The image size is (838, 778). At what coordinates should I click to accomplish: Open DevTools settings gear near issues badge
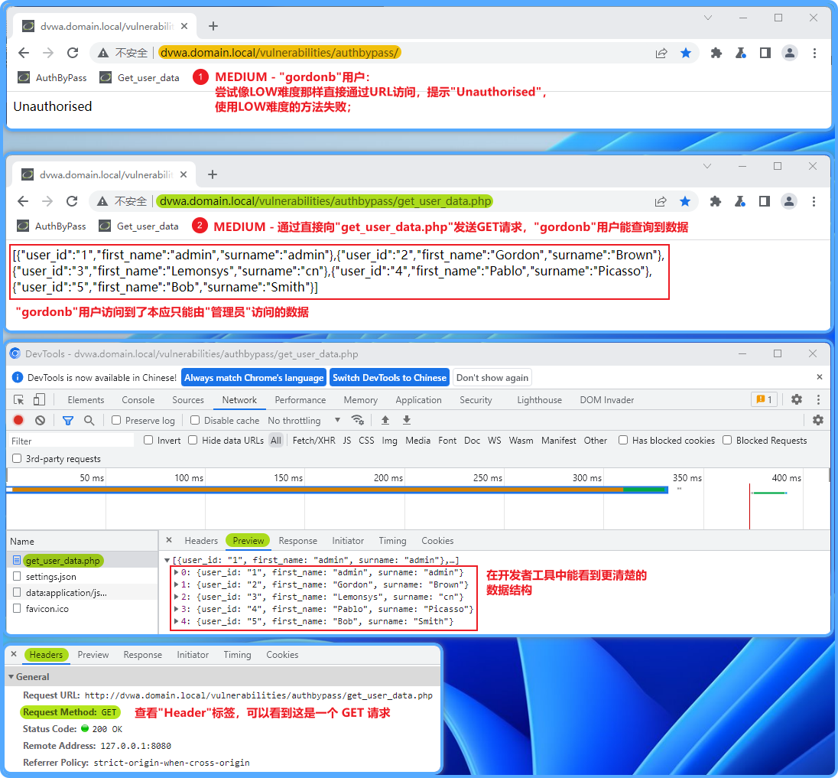tap(796, 399)
